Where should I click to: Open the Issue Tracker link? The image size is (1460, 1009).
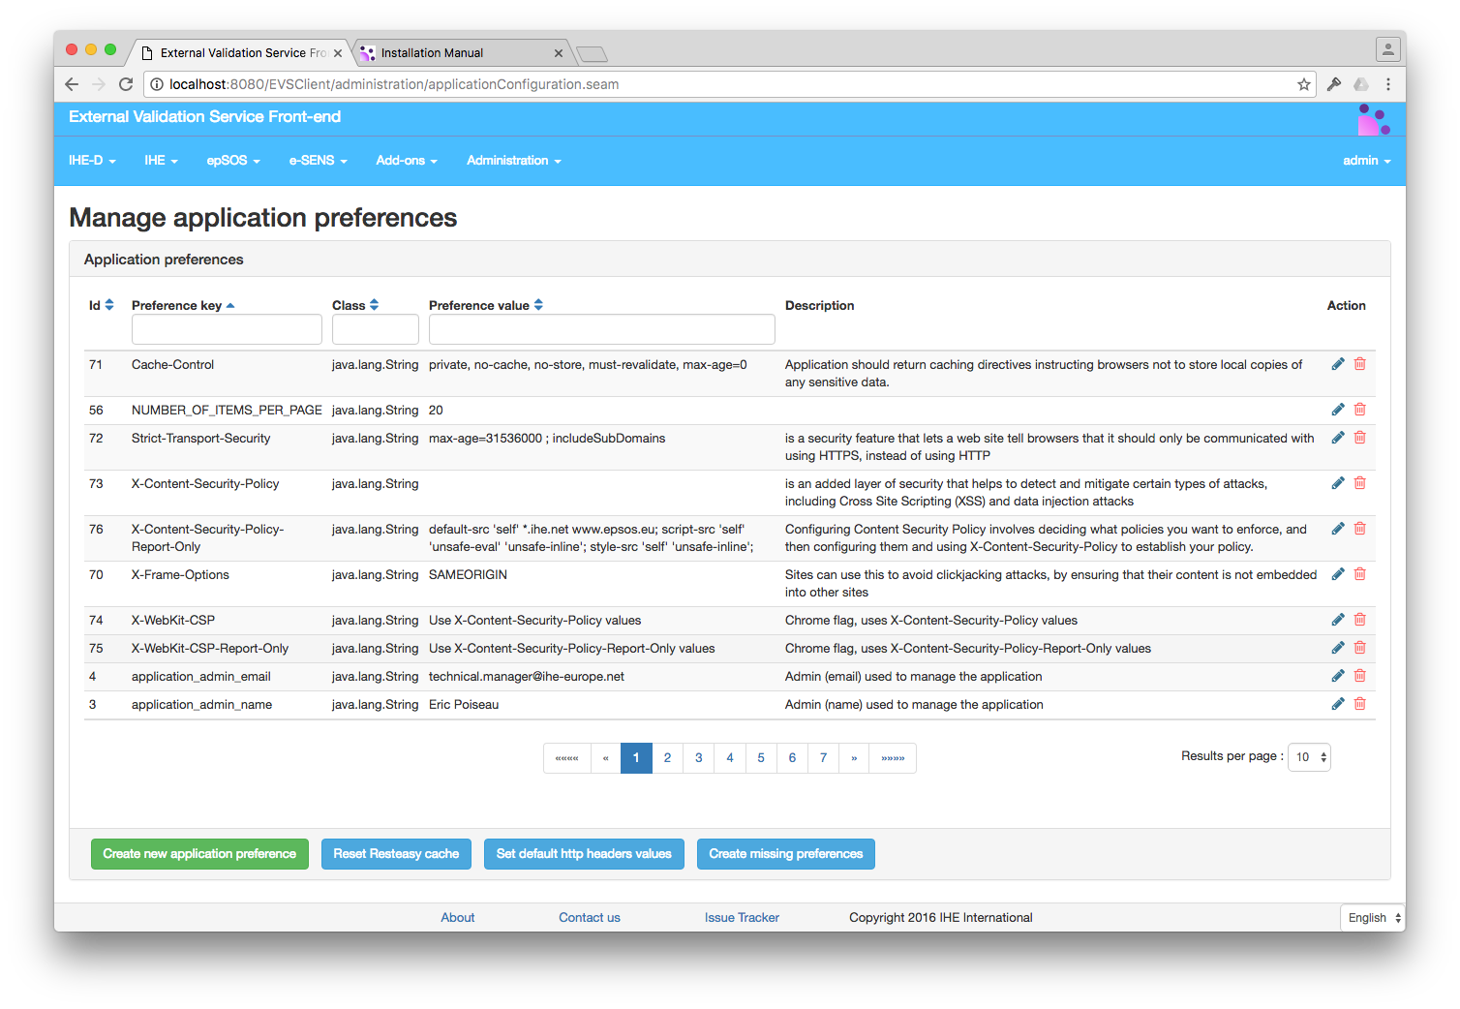pyautogui.click(x=742, y=917)
